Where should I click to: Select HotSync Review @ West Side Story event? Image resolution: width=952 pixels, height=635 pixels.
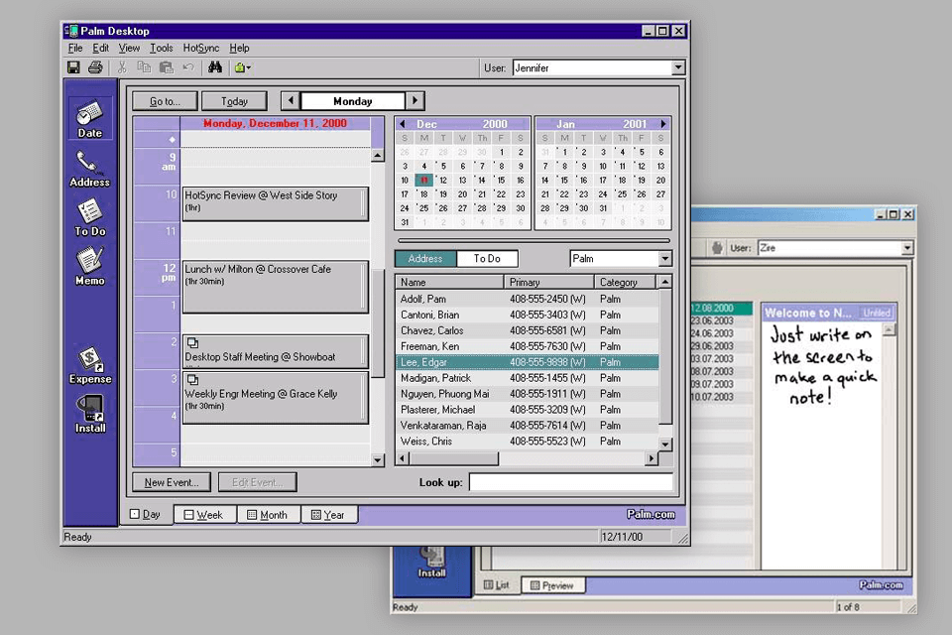click(x=275, y=203)
